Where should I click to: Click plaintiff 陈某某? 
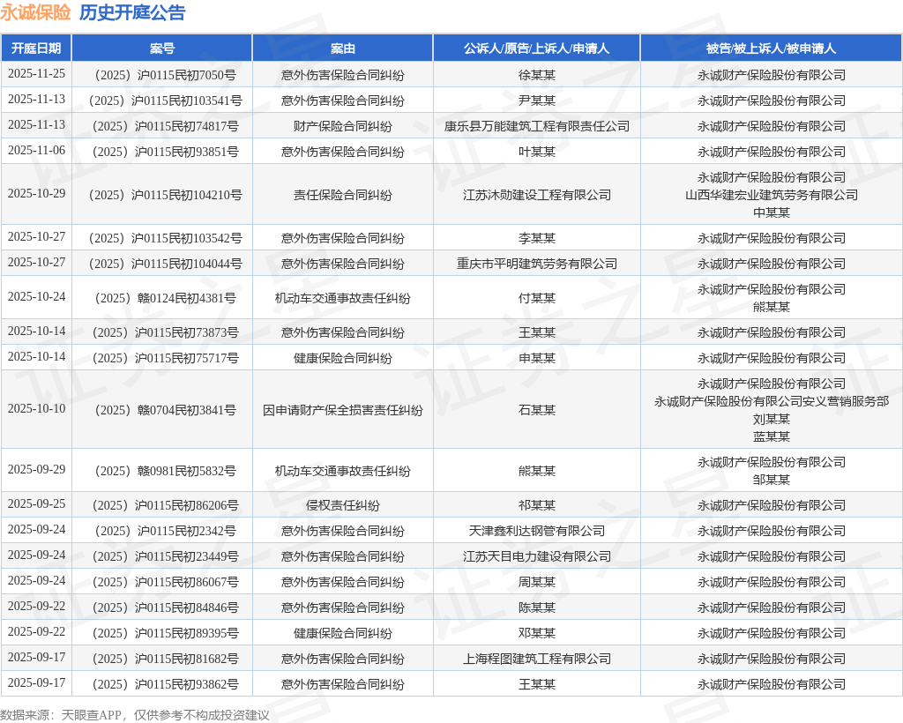tap(537, 607)
